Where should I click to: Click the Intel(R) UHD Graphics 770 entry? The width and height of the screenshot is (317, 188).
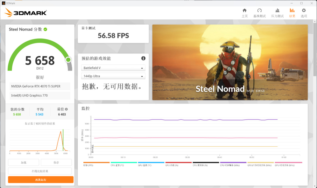[x=40, y=96]
